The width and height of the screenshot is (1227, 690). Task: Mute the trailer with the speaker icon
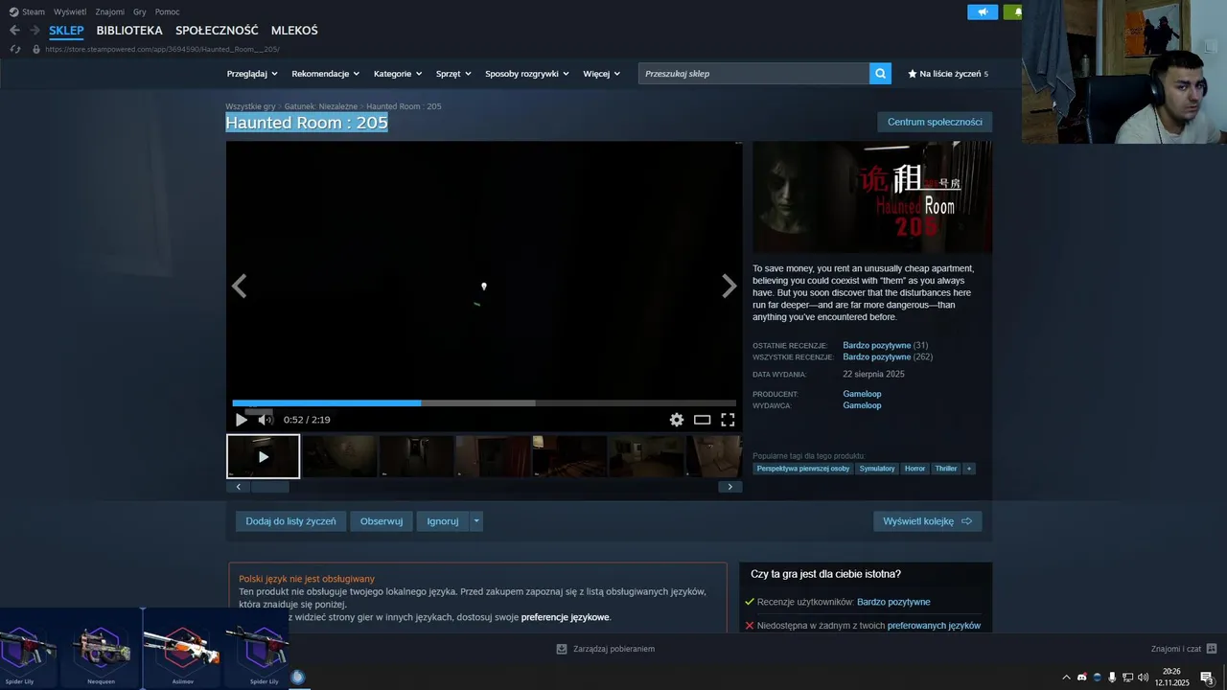266,420
